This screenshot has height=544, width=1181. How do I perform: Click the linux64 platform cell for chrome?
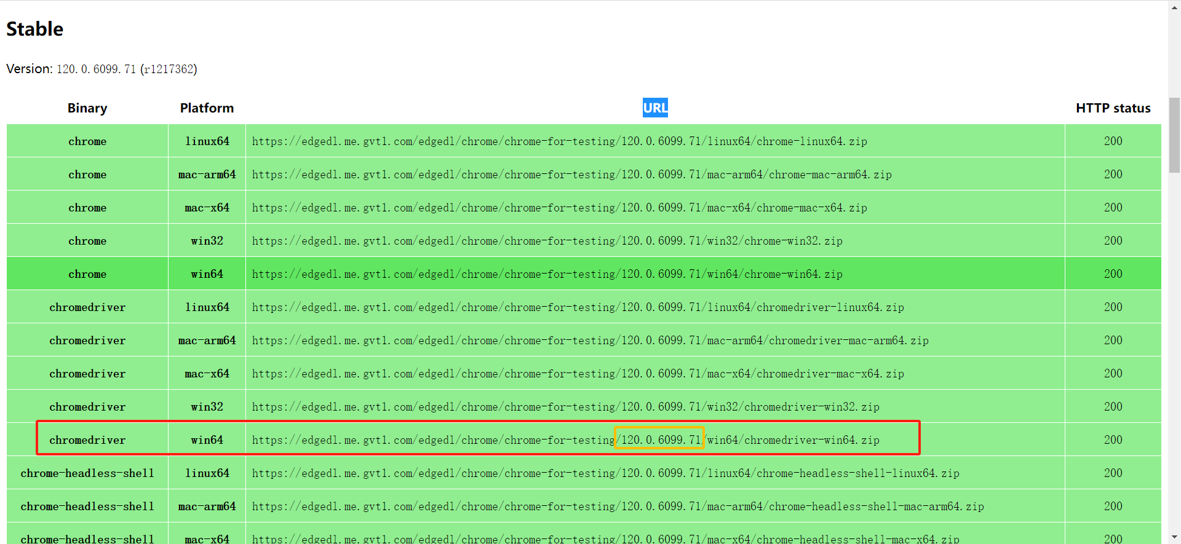207,141
